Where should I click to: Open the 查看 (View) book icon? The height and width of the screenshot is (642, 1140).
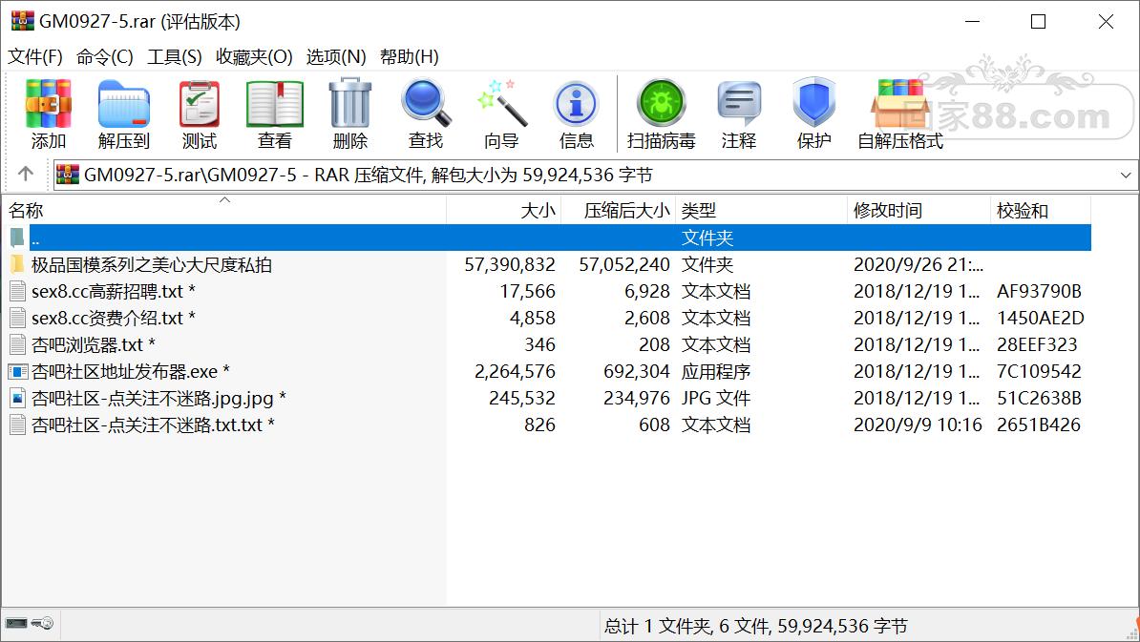(275, 114)
